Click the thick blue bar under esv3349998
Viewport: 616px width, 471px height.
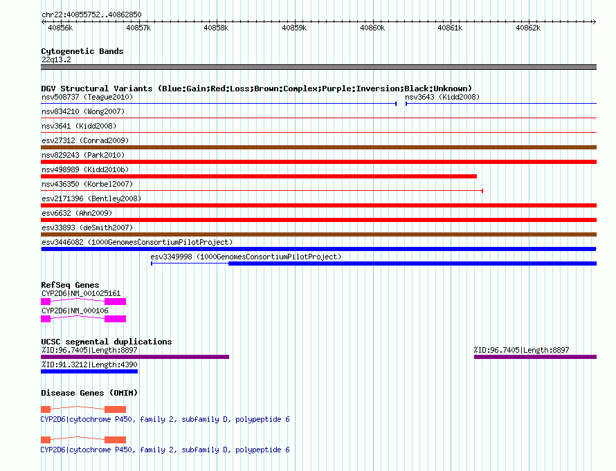coord(413,264)
